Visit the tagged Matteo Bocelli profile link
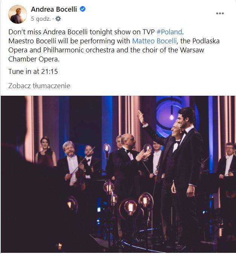236x254 pixels. (154, 41)
